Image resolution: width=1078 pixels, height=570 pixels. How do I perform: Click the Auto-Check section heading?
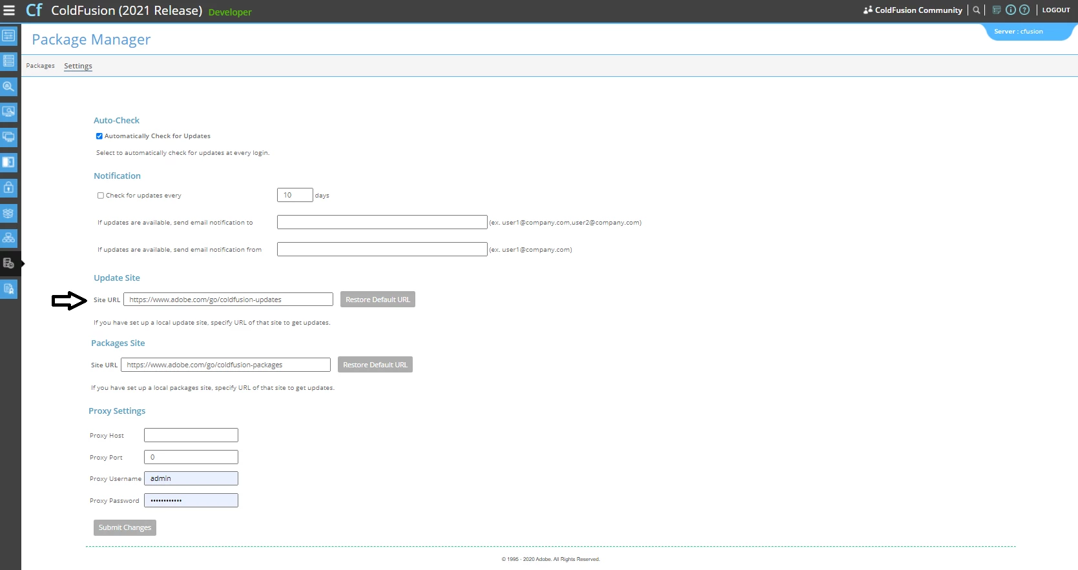point(116,121)
